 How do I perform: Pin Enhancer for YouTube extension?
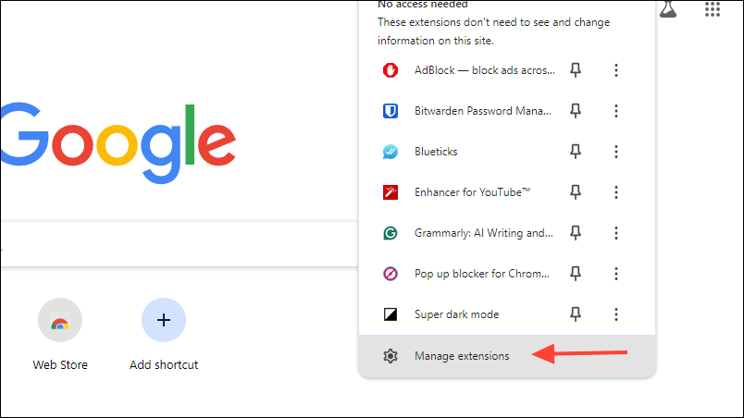576,192
